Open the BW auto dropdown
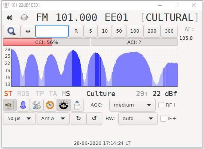204x149 pixels. (138, 119)
